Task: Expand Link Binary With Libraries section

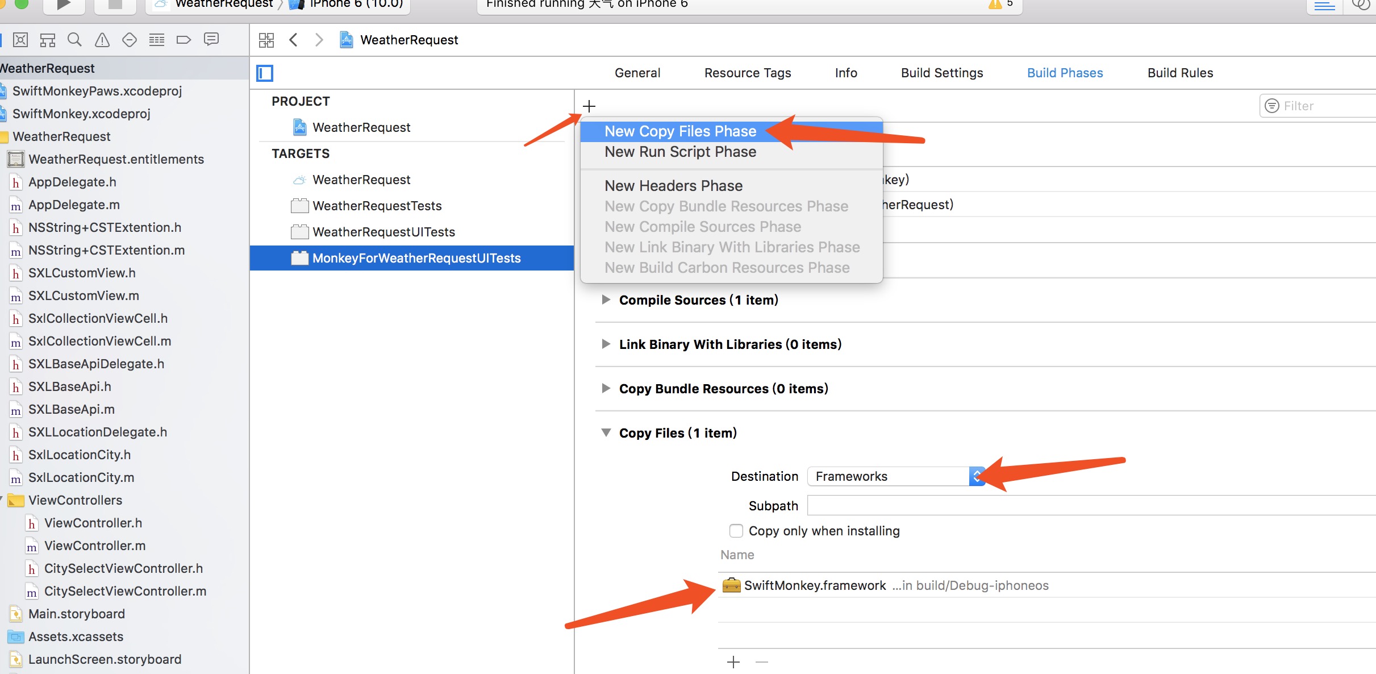Action: pos(606,344)
